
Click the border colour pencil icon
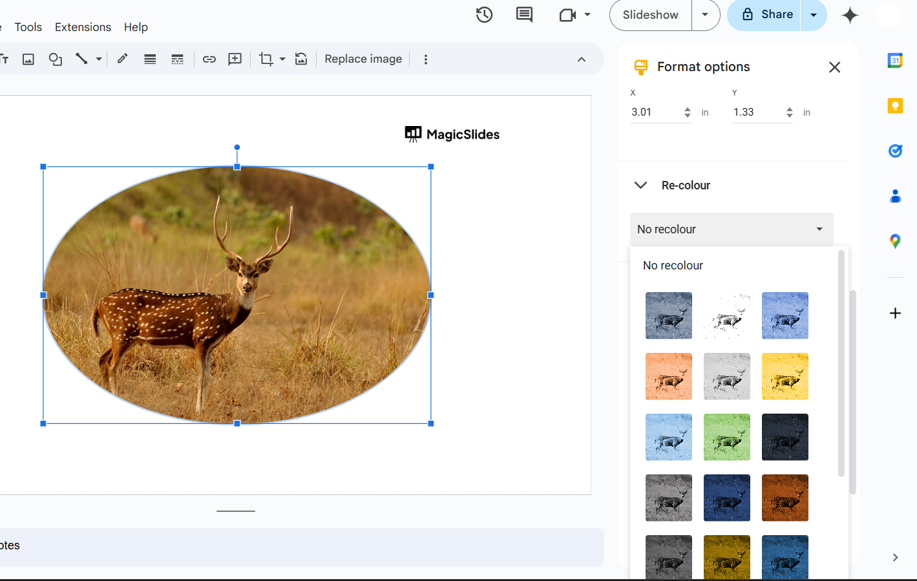coord(122,59)
